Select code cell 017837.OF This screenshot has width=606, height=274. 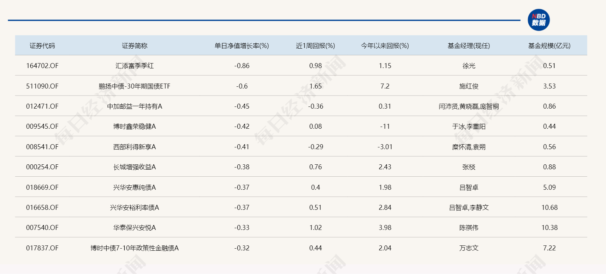(x=42, y=248)
